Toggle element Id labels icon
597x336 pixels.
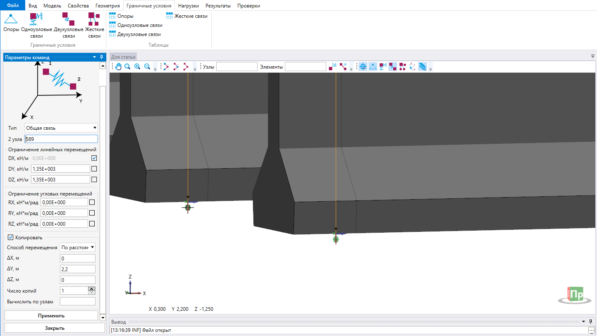pyautogui.click(x=343, y=67)
